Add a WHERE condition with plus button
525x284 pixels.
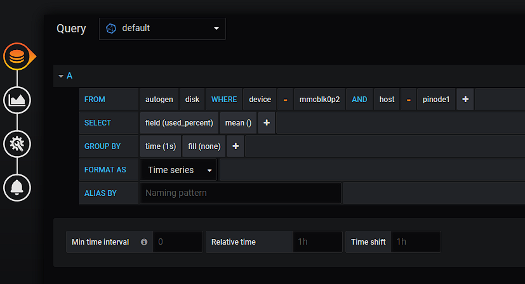[x=465, y=100]
